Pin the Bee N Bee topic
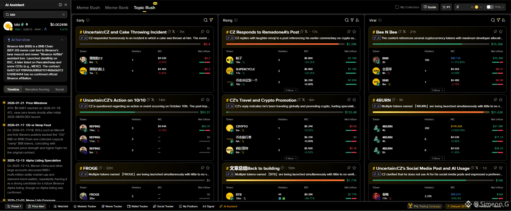511x211 pixels. (495, 32)
